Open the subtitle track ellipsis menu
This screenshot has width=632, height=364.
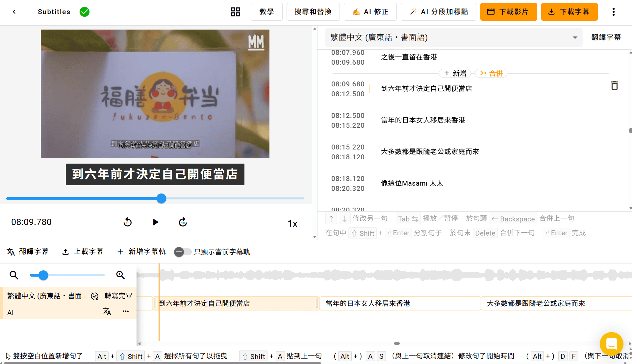[126, 311]
